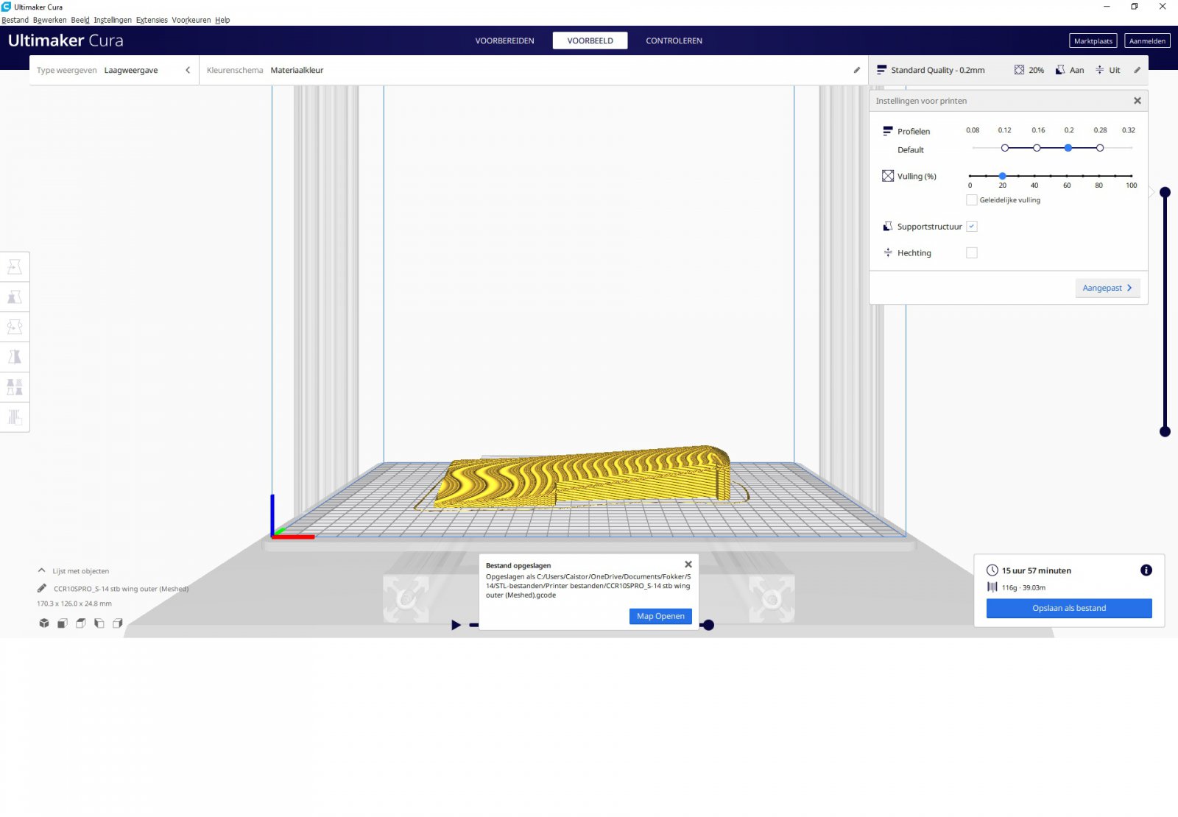Viewport: 1178px width, 817px height.
Task: Click the Hechting adhesion icon
Action: click(x=888, y=252)
